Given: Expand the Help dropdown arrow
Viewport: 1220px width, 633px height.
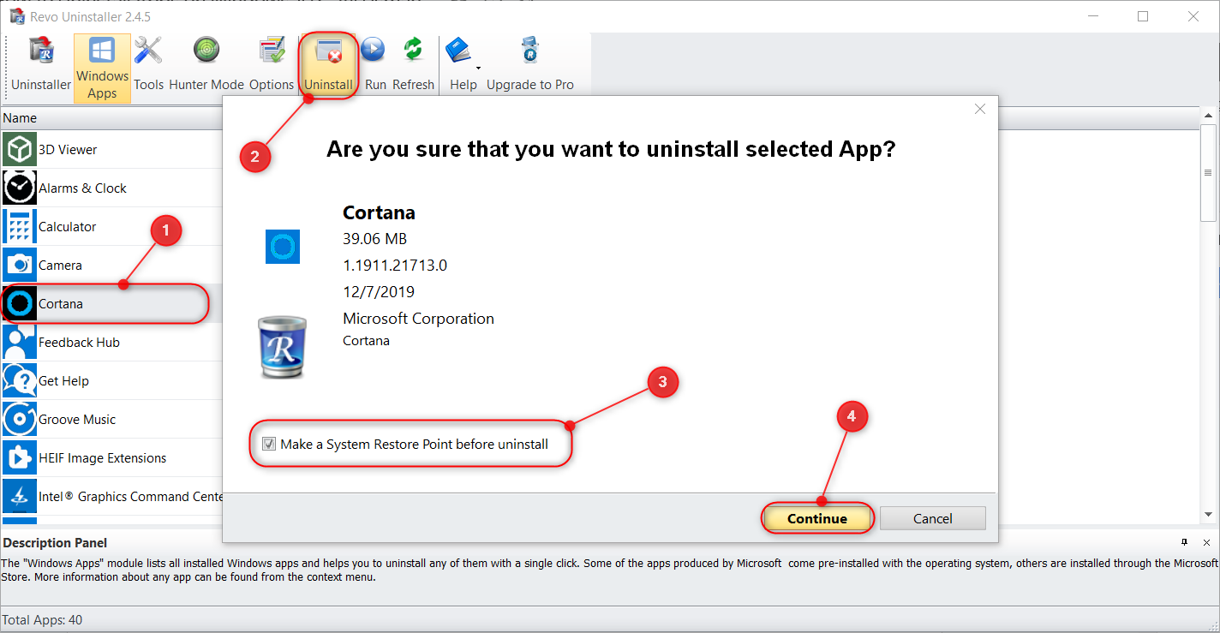Looking at the screenshot, I should click(478, 68).
